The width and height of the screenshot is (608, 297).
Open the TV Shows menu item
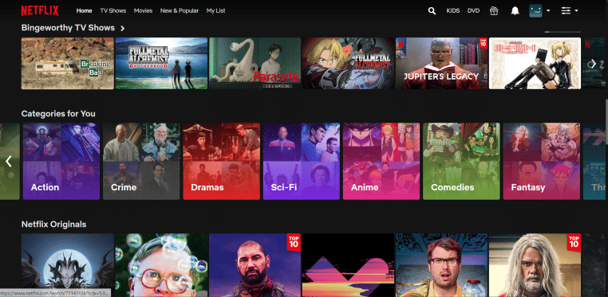point(113,11)
